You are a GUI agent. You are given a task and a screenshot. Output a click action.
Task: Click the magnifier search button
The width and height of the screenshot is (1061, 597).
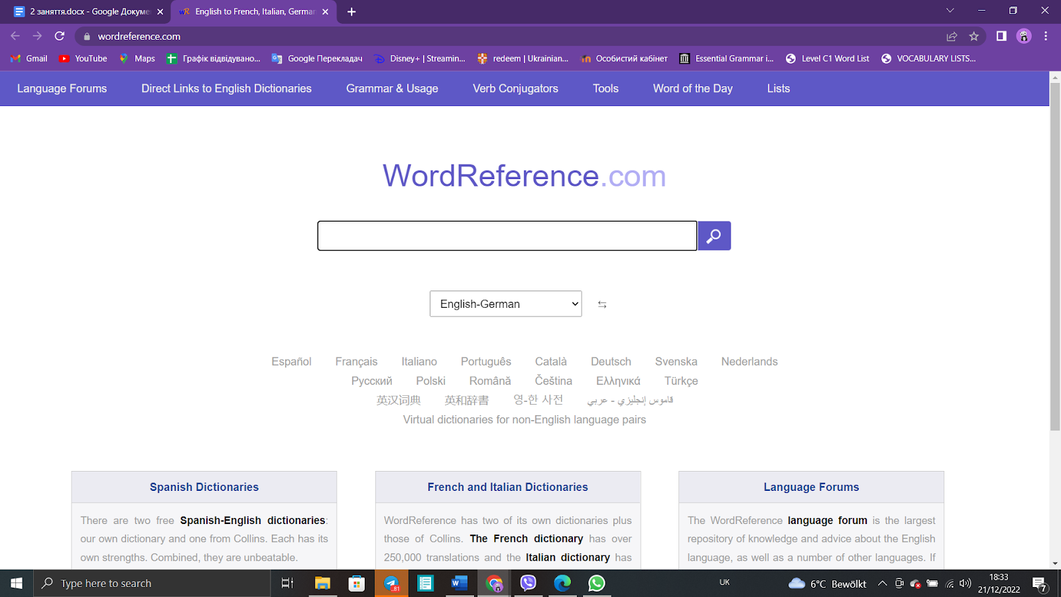pos(714,235)
